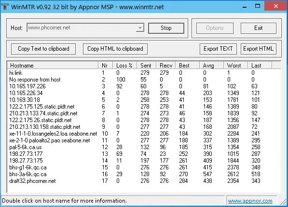Click the Last column header
288x207 pixels.
coord(260,66)
